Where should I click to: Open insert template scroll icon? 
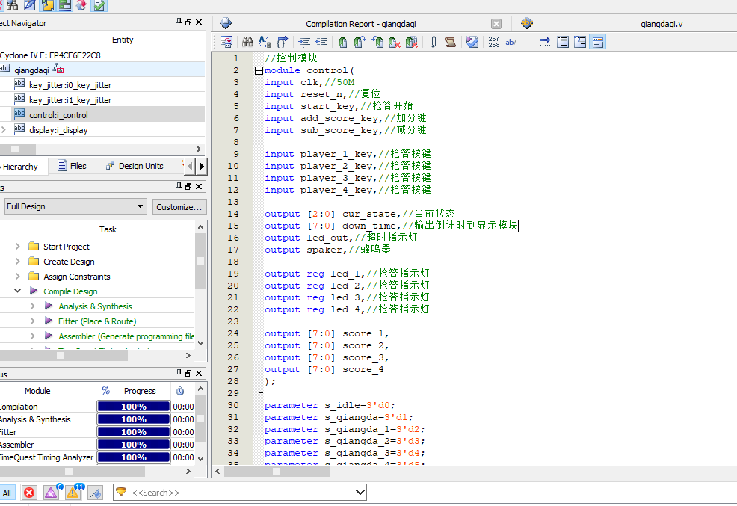pos(450,43)
